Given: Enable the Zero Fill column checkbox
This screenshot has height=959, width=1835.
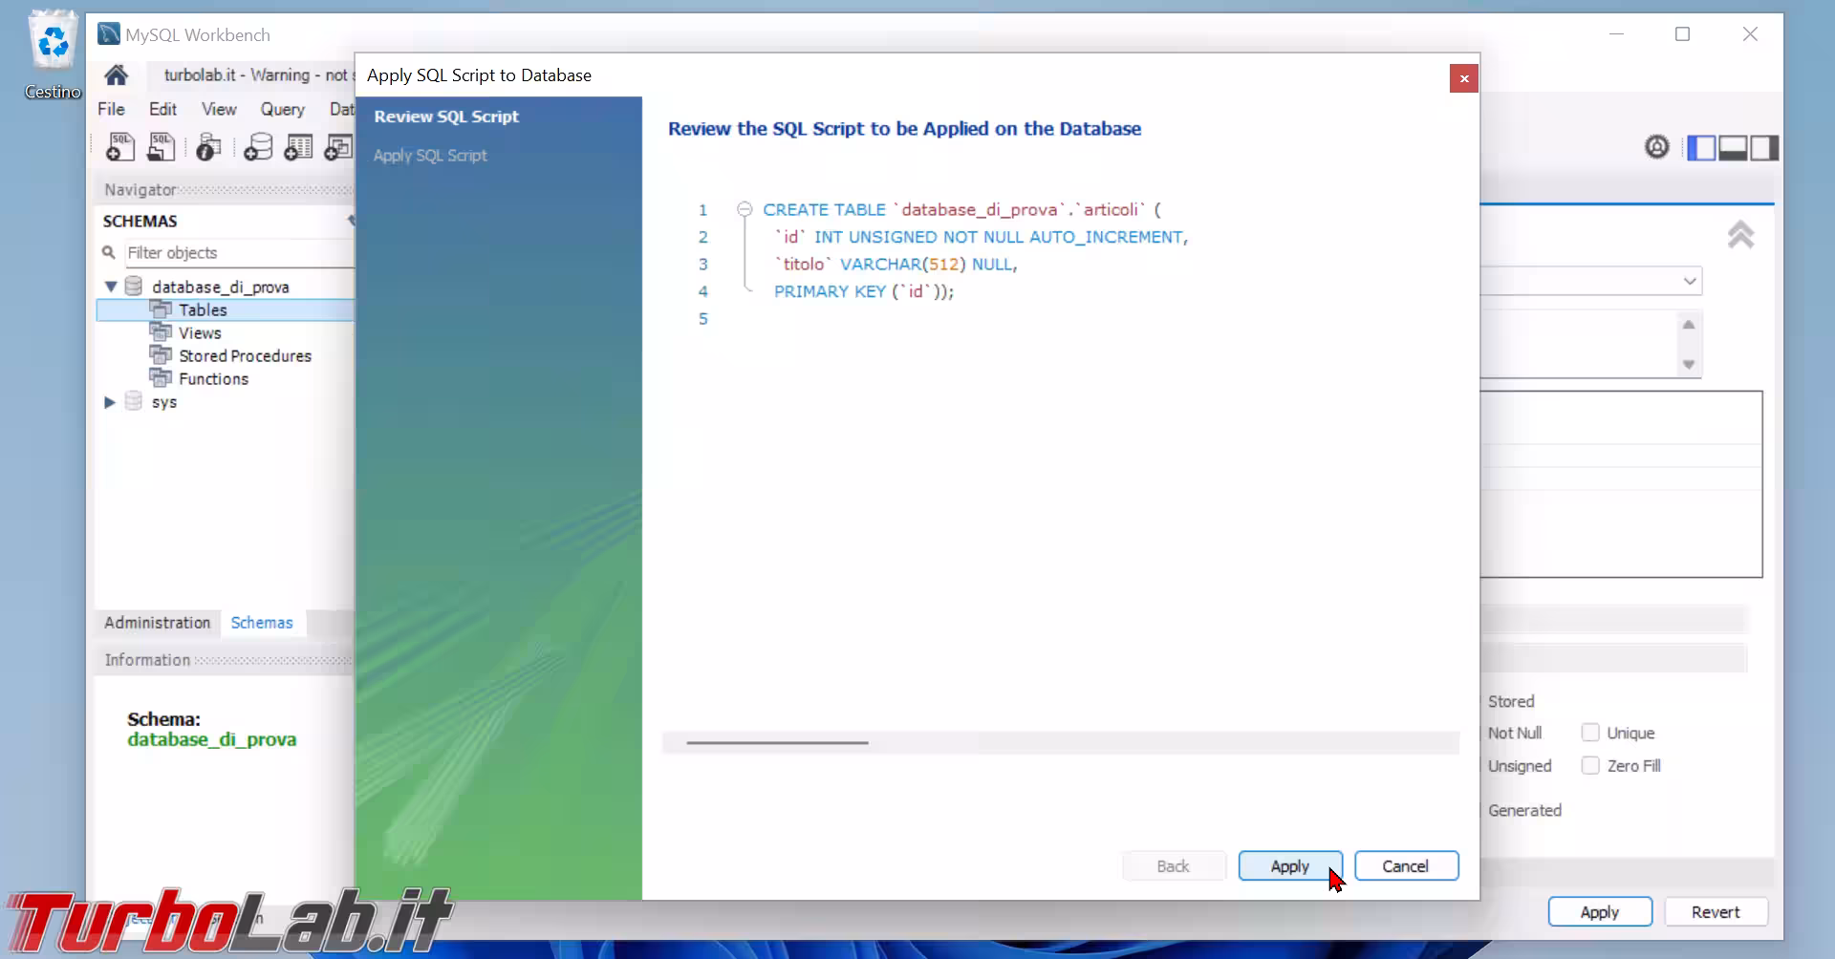Looking at the screenshot, I should tap(1590, 765).
